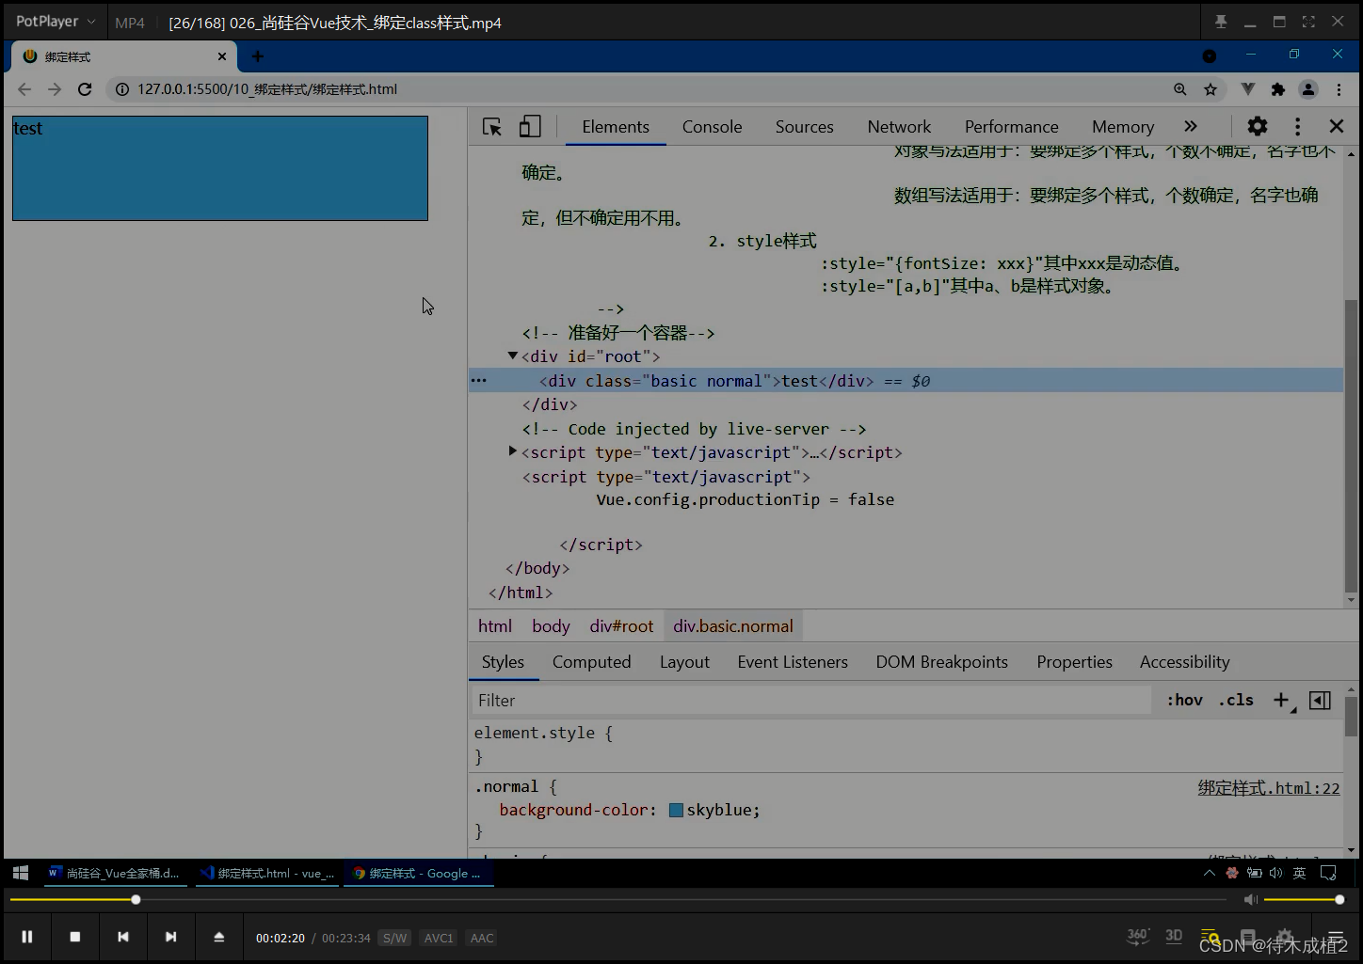The width and height of the screenshot is (1363, 964).
Task: Open the zoom magnifier in address bar
Action: point(1180,89)
